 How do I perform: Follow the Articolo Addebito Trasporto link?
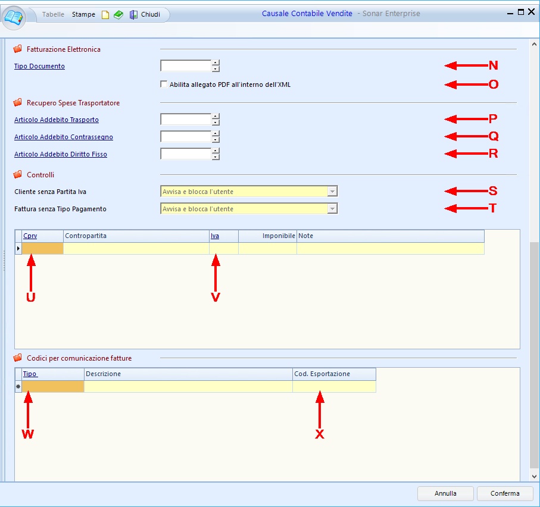point(57,120)
